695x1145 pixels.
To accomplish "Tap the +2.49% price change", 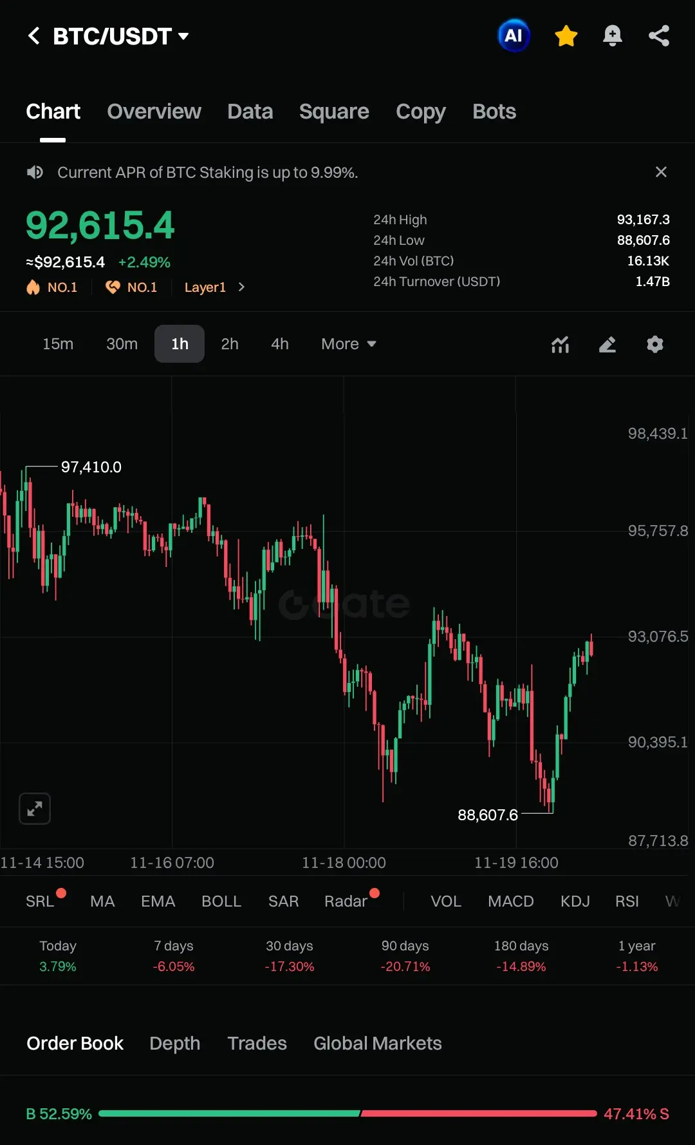I will [144, 262].
